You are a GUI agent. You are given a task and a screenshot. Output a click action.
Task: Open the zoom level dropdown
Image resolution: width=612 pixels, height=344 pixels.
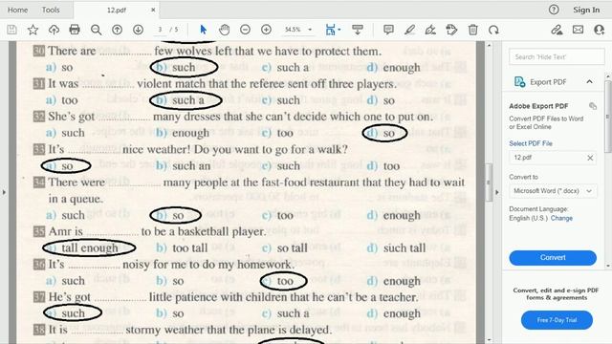pyautogui.click(x=310, y=30)
